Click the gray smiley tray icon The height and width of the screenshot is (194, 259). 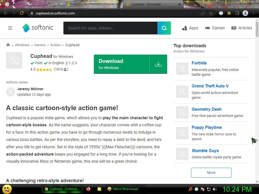197,189
